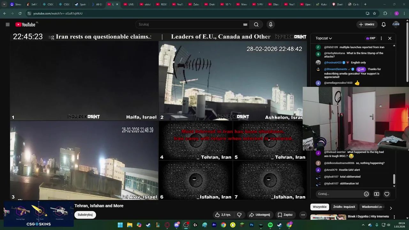The width and height of the screenshot is (409, 230).
Task: Open more video actions ellipsis
Action: [303, 215]
